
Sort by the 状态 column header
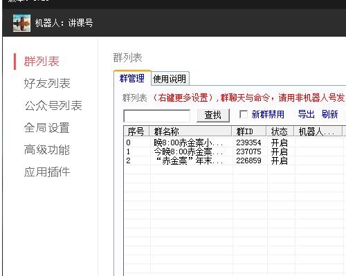tap(280, 131)
